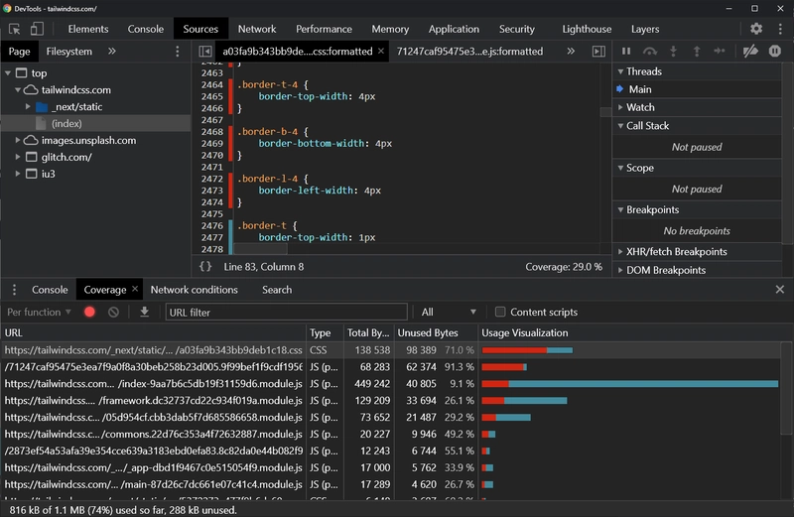Open DevTools settings gear

click(756, 30)
